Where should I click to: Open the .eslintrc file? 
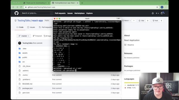pos(25,71)
